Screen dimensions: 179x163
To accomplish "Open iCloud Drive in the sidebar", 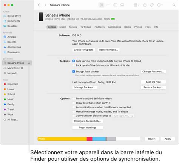I will tap(12, 16).
